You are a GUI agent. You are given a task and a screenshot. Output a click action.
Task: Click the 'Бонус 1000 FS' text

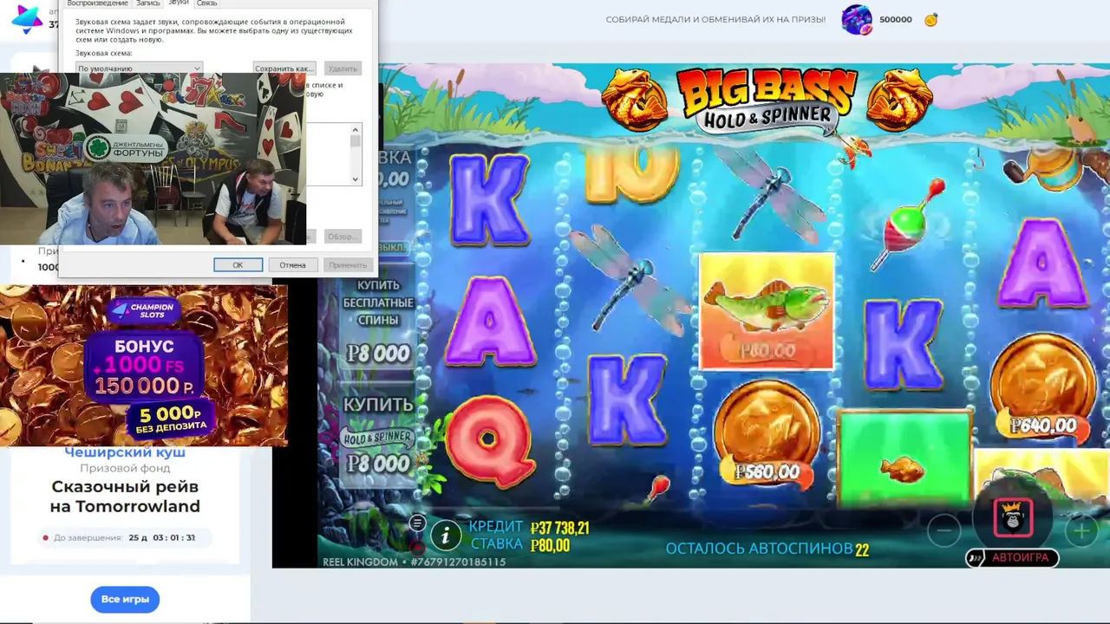(144, 356)
